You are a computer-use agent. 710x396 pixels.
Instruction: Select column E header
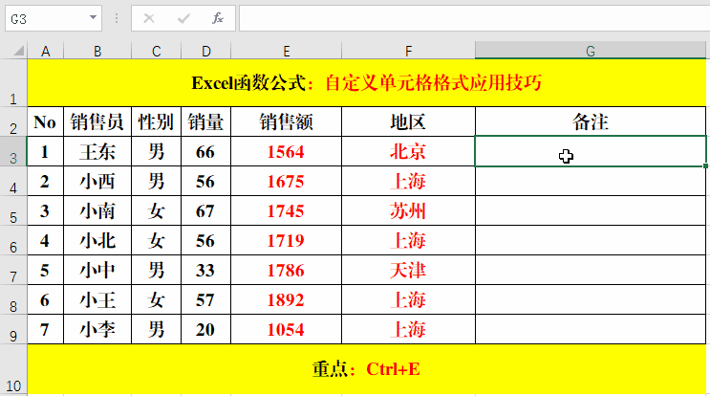[286, 51]
